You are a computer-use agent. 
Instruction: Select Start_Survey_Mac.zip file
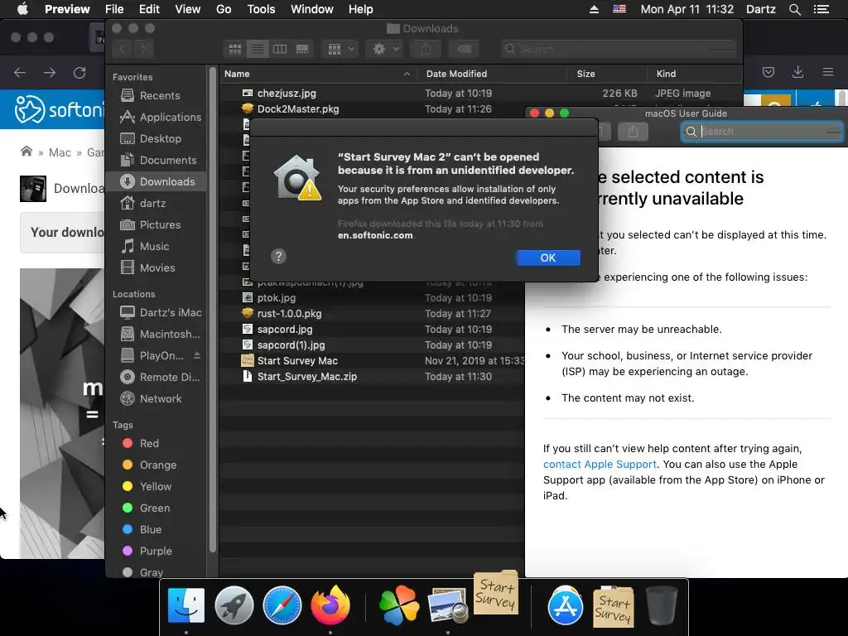pos(306,377)
